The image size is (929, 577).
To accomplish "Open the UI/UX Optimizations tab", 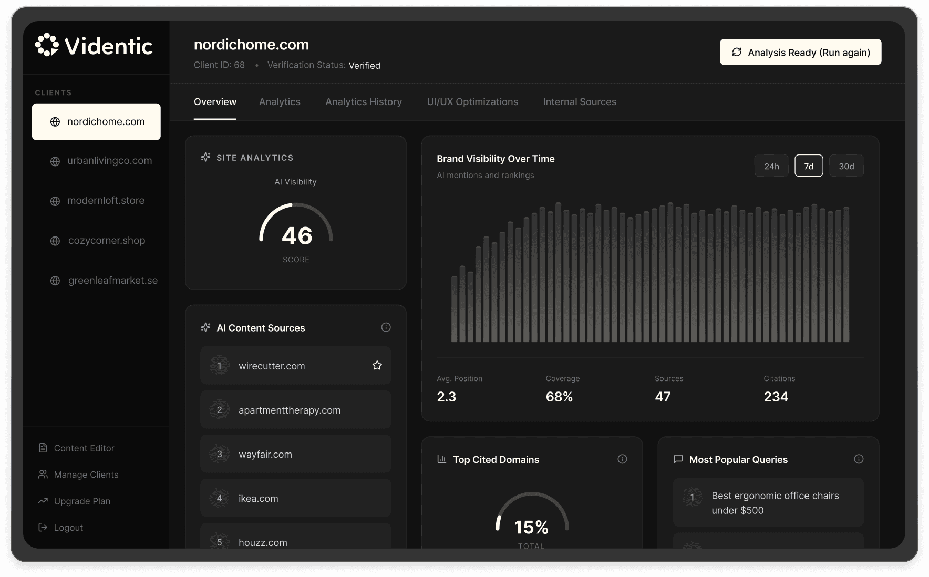I will [473, 102].
